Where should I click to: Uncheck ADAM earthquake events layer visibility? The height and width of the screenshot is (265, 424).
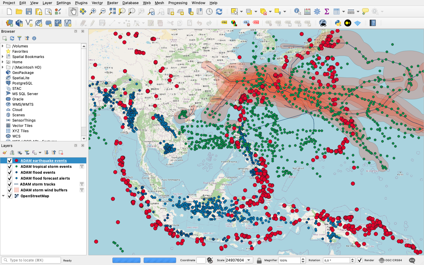click(10, 160)
